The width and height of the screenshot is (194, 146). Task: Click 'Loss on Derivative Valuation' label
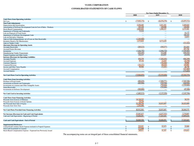pyautogui.click(x=13, y=37)
